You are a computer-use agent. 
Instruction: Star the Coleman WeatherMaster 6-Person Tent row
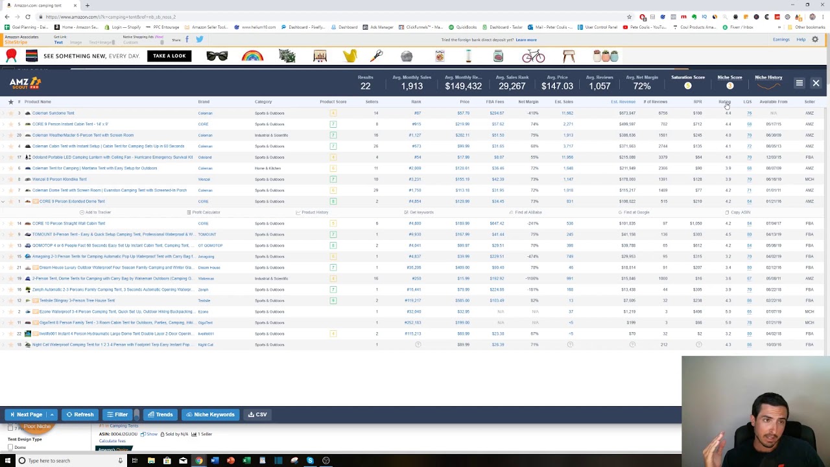click(x=10, y=135)
